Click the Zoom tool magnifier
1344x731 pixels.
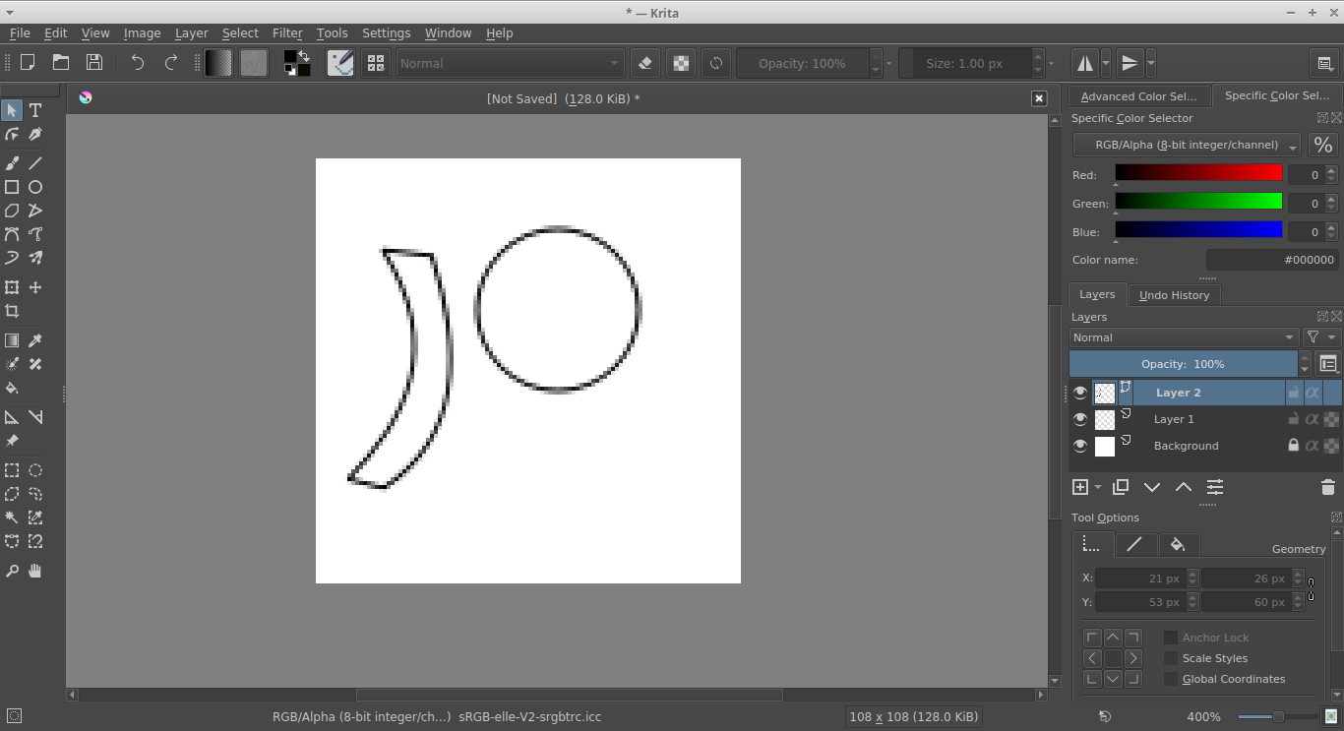(x=12, y=571)
